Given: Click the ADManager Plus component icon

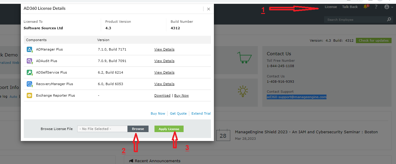Looking at the screenshot, I should [29, 50].
